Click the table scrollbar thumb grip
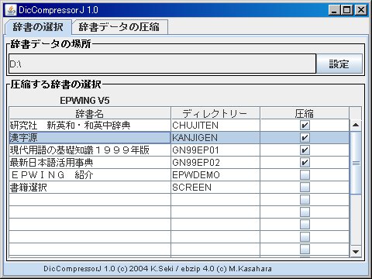Viewport: 372px width, 279px height. pos(356,163)
